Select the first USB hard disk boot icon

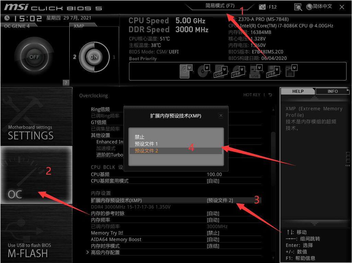[221, 71]
